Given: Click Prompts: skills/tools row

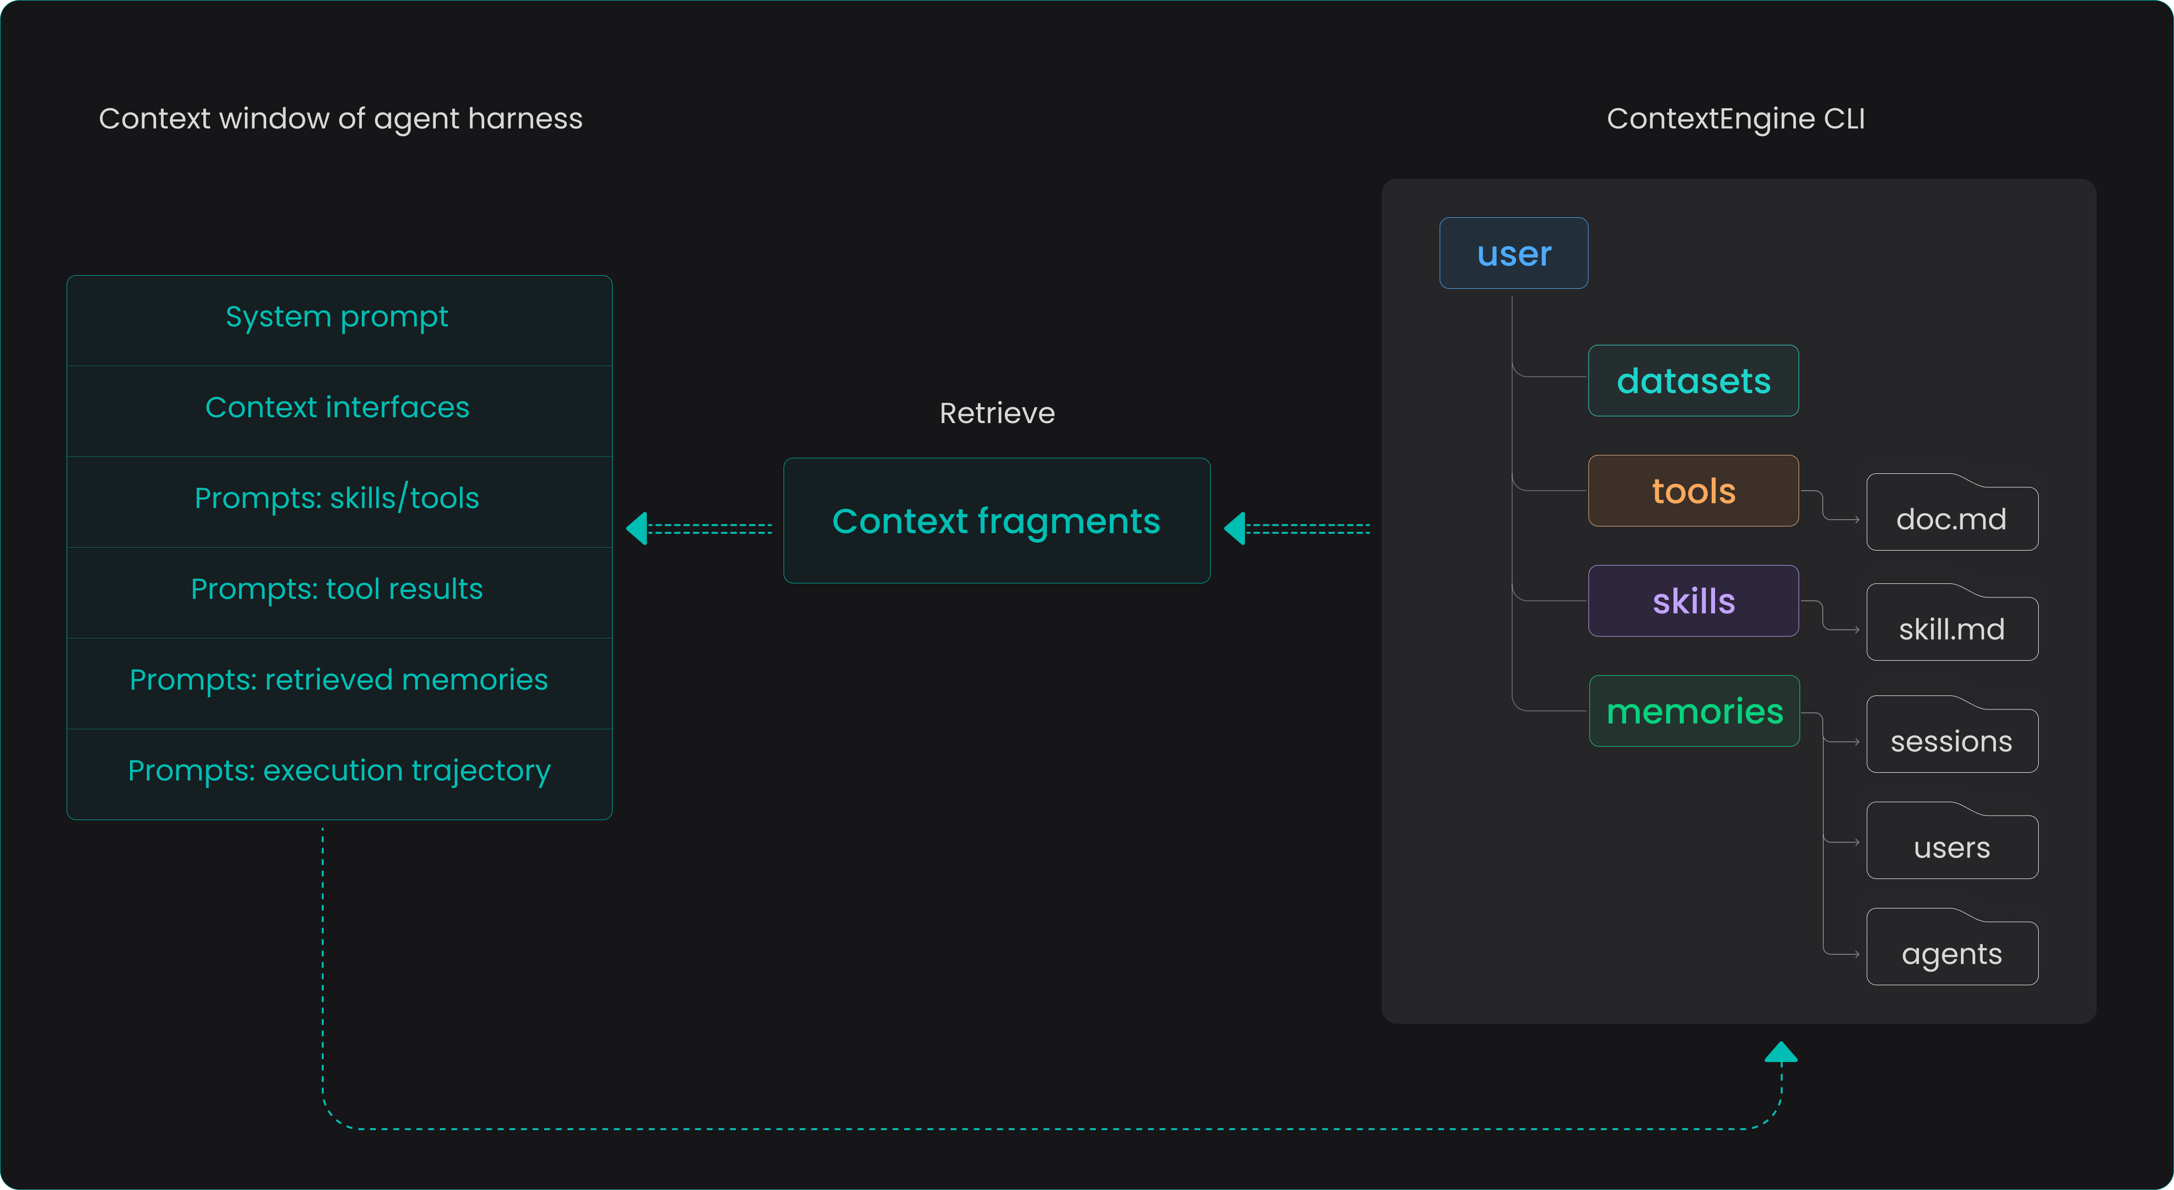Looking at the screenshot, I should tap(339, 499).
